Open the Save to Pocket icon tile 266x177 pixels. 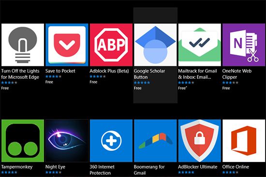[x=67, y=45]
